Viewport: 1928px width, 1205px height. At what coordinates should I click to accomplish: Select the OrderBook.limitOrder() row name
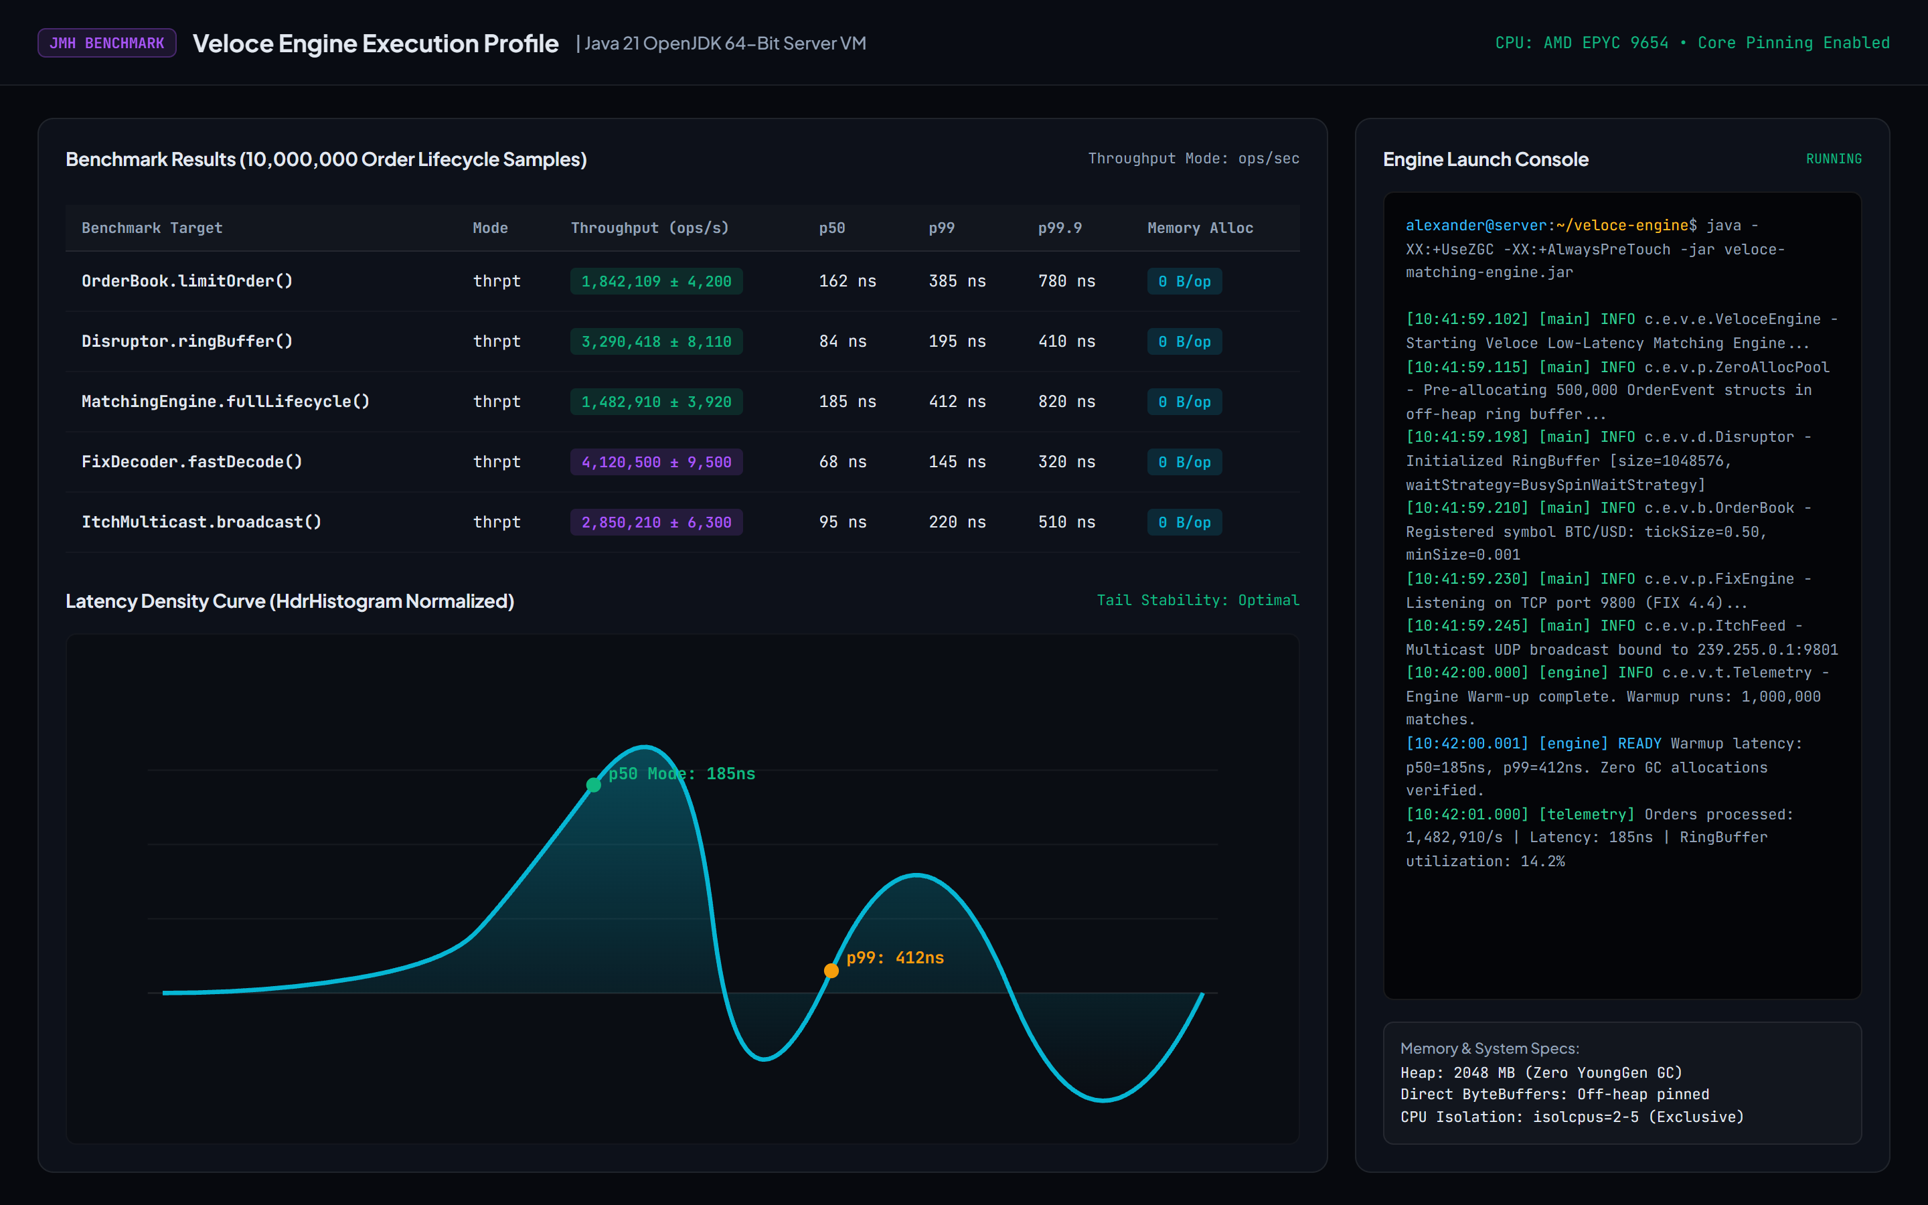coord(187,281)
